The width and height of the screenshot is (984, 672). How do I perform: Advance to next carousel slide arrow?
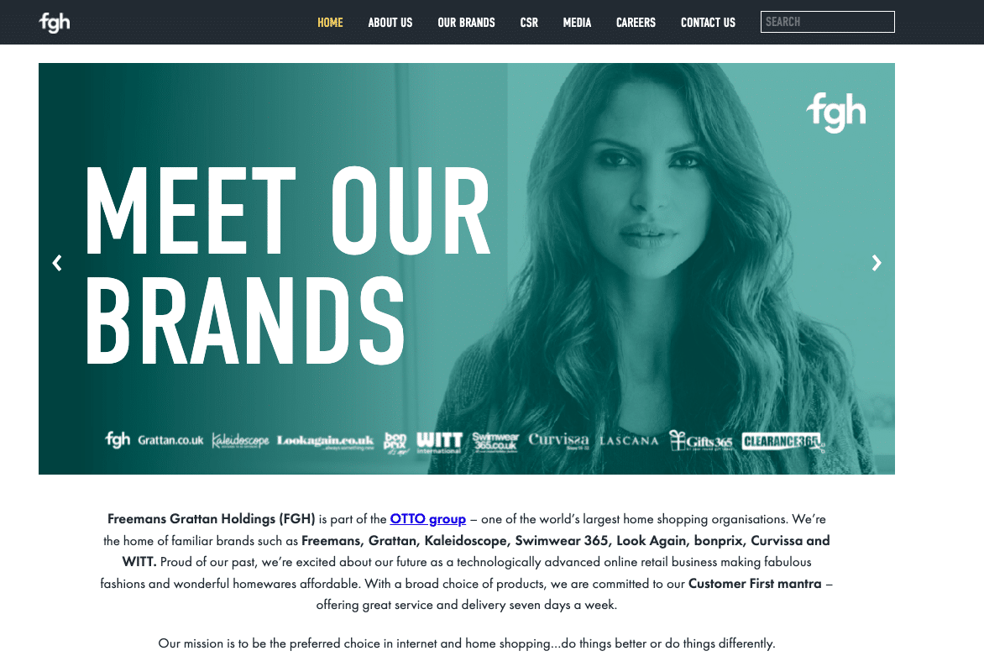(877, 263)
